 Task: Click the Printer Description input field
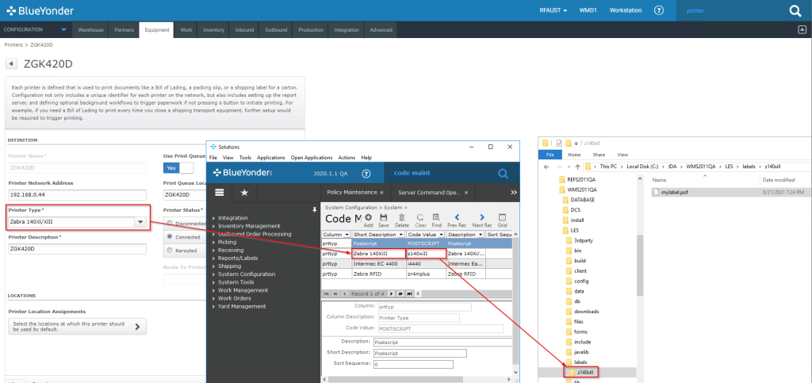tap(78, 249)
